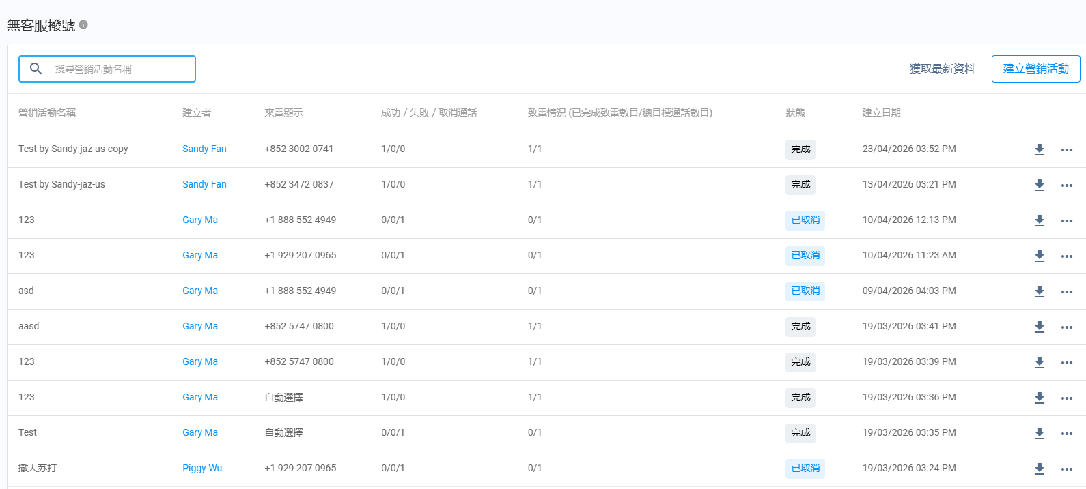The width and height of the screenshot is (1086, 489).
Task: Open more options for 撒大苏打 campaign
Action: pos(1067,469)
